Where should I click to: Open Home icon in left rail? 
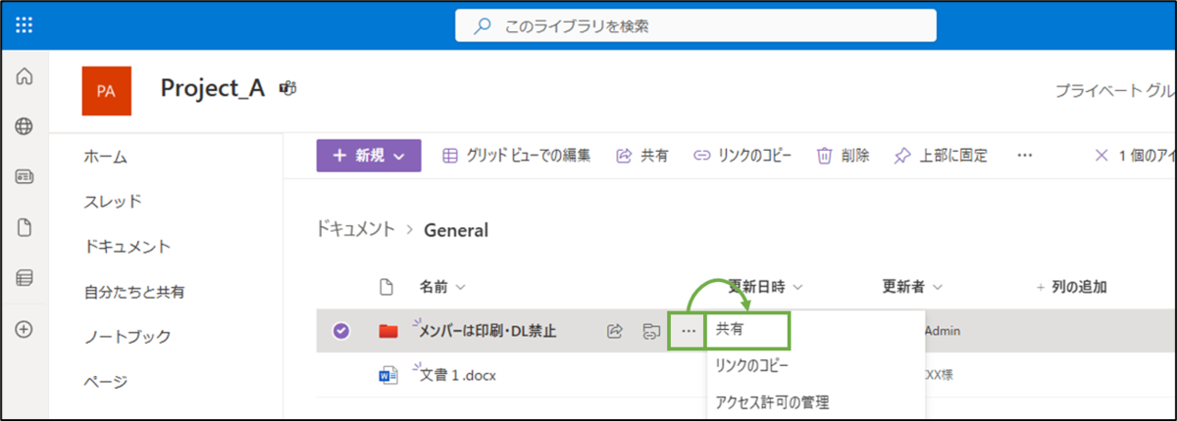[x=26, y=76]
